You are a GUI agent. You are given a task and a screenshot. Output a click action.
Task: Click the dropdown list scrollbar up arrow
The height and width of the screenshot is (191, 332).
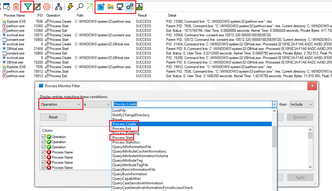275,111
